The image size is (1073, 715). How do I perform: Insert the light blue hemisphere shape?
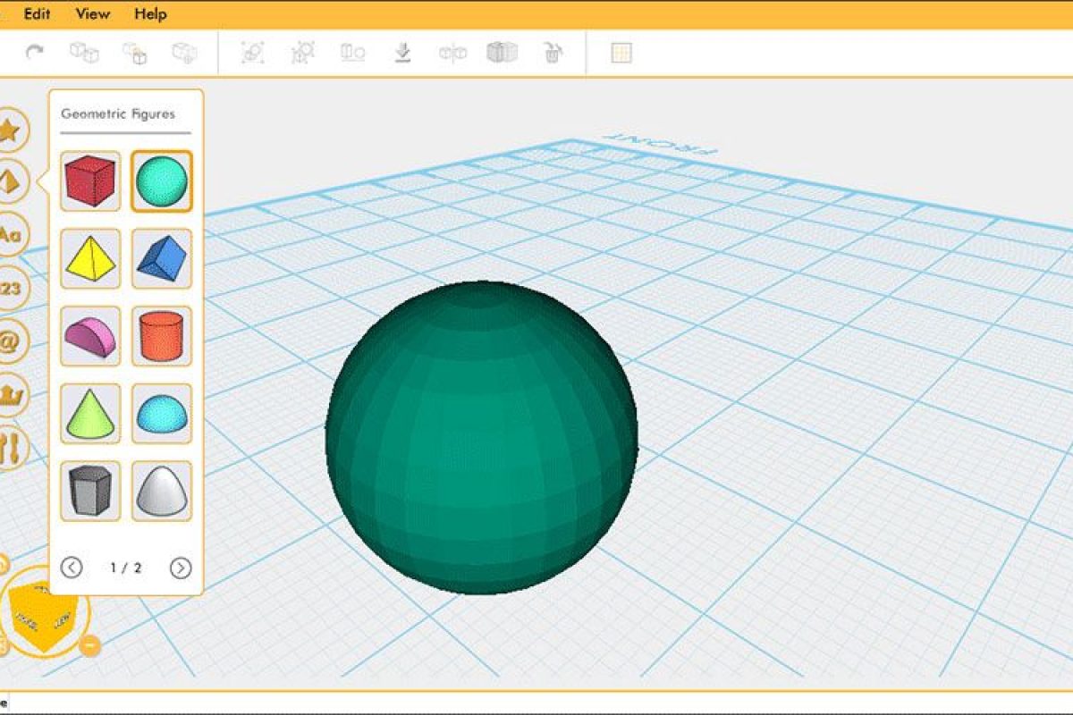[162, 414]
